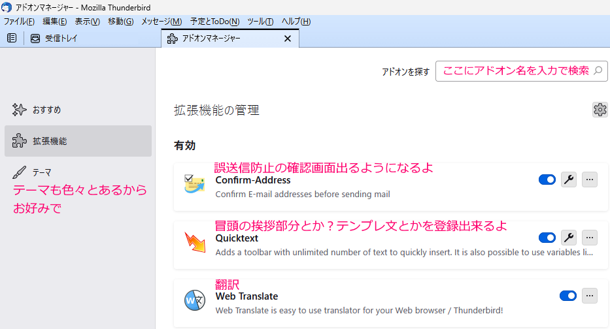Image resolution: width=610 pixels, height=329 pixels.
Task: Click the 有効 section heading
Action: 185,146
